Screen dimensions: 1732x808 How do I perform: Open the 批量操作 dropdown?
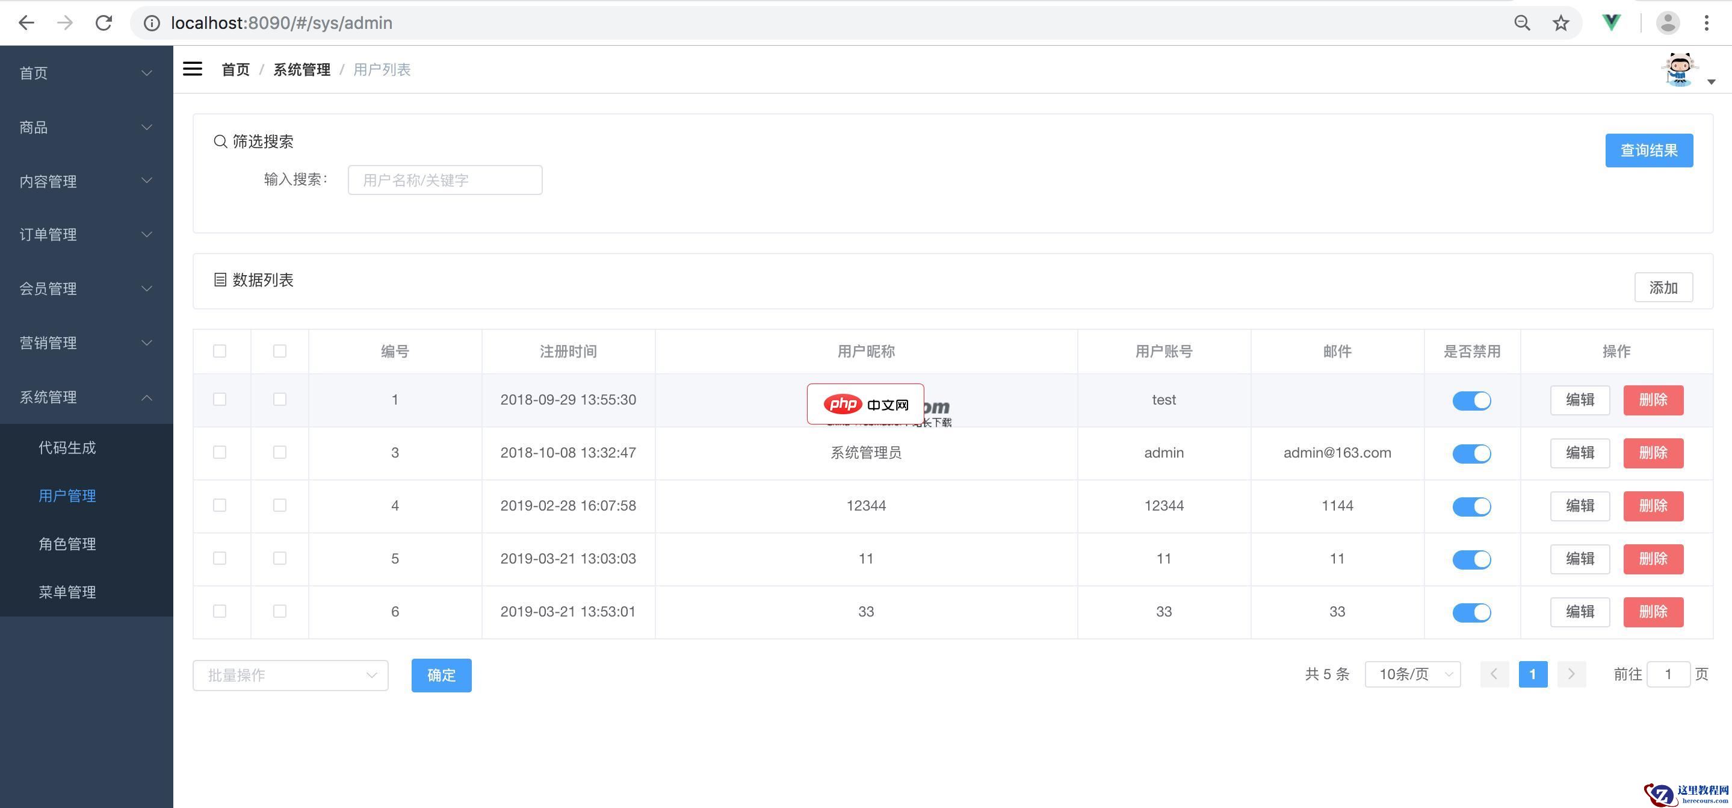click(290, 675)
